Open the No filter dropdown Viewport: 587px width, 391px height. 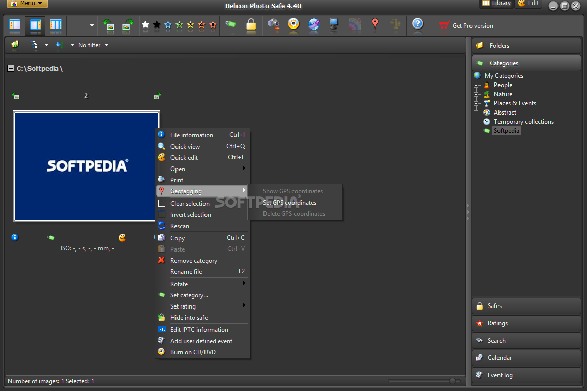[x=94, y=45]
